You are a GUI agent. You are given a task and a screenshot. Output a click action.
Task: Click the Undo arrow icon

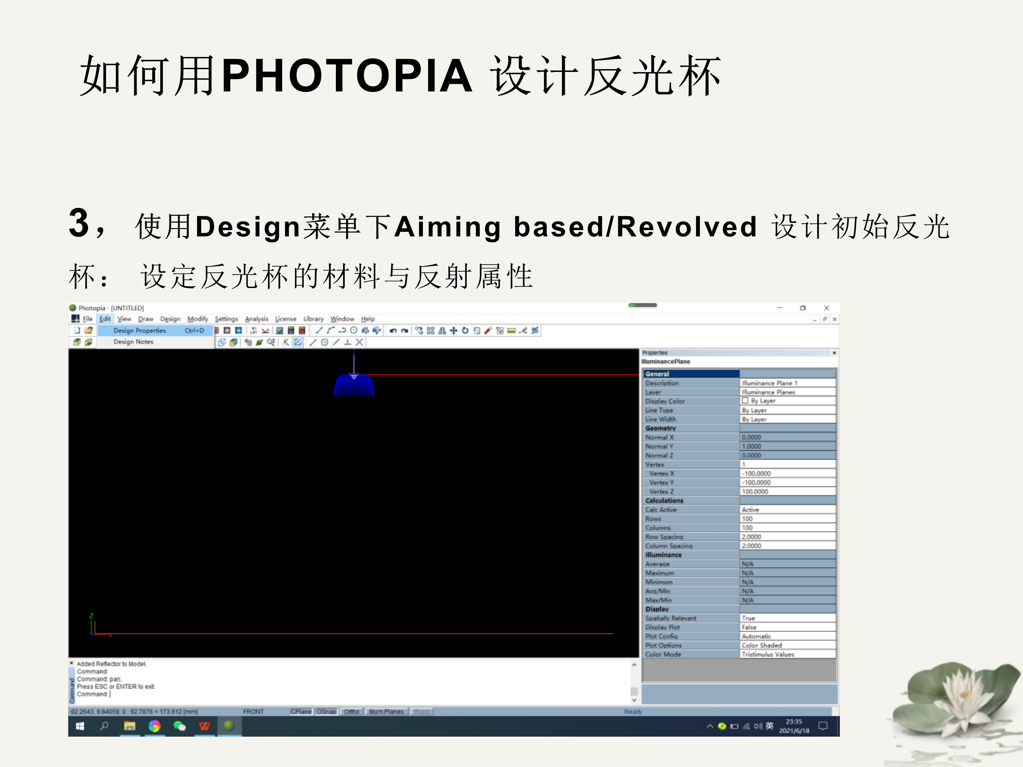(x=393, y=331)
